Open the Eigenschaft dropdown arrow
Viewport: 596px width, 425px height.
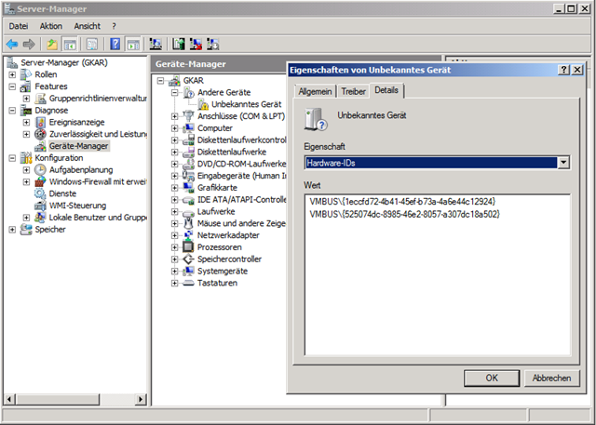563,163
